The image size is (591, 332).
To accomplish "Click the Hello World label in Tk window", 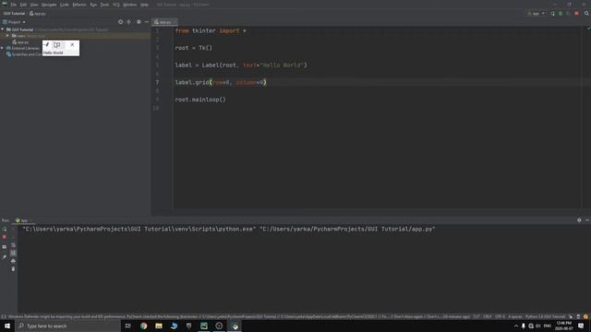I will tap(53, 53).
